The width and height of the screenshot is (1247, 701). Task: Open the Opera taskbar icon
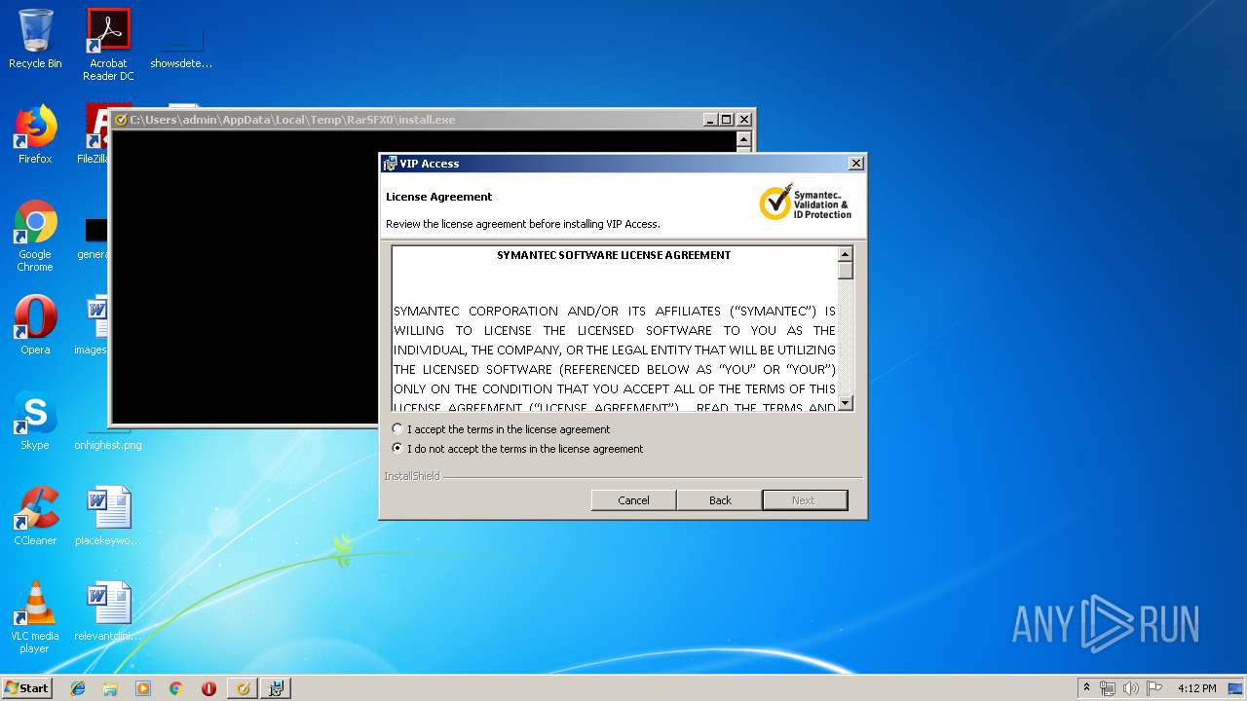208,688
